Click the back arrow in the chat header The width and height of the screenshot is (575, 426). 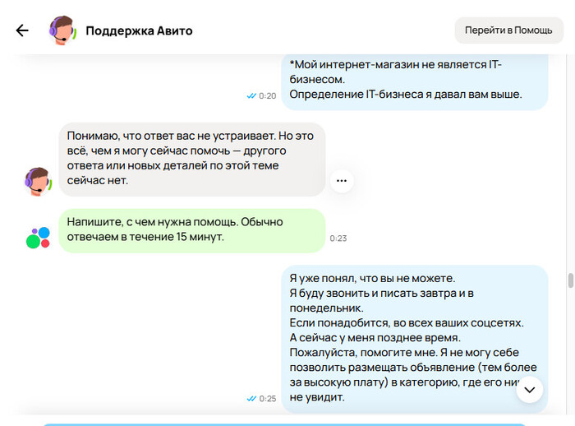22,30
